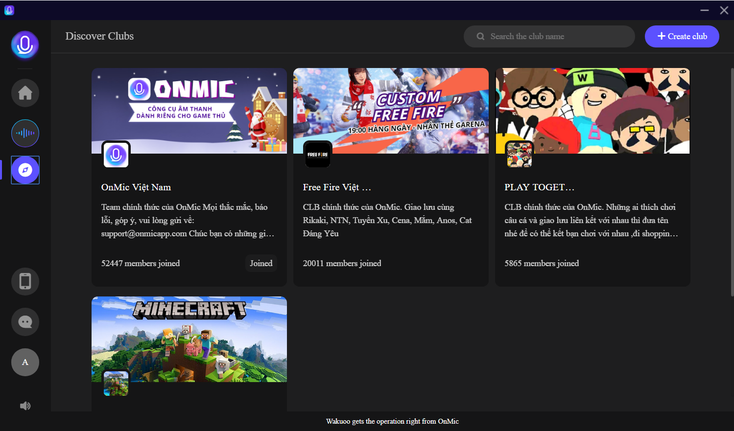734x431 pixels.
Task: Click the PLAY TOGET… club title
Action: pyautogui.click(x=540, y=187)
